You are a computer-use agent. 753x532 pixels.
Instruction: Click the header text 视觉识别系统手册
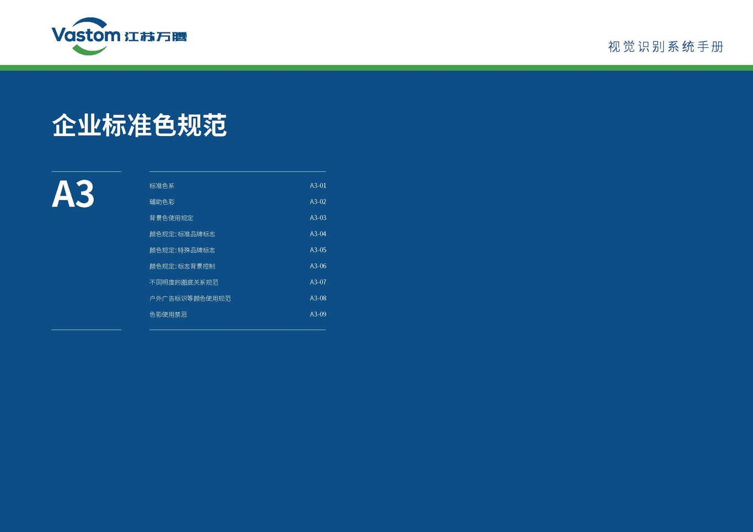(x=665, y=47)
